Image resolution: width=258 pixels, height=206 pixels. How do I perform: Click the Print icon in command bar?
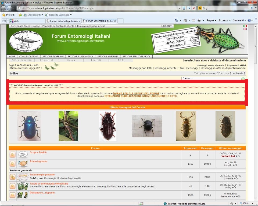click(x=199, y=21)
